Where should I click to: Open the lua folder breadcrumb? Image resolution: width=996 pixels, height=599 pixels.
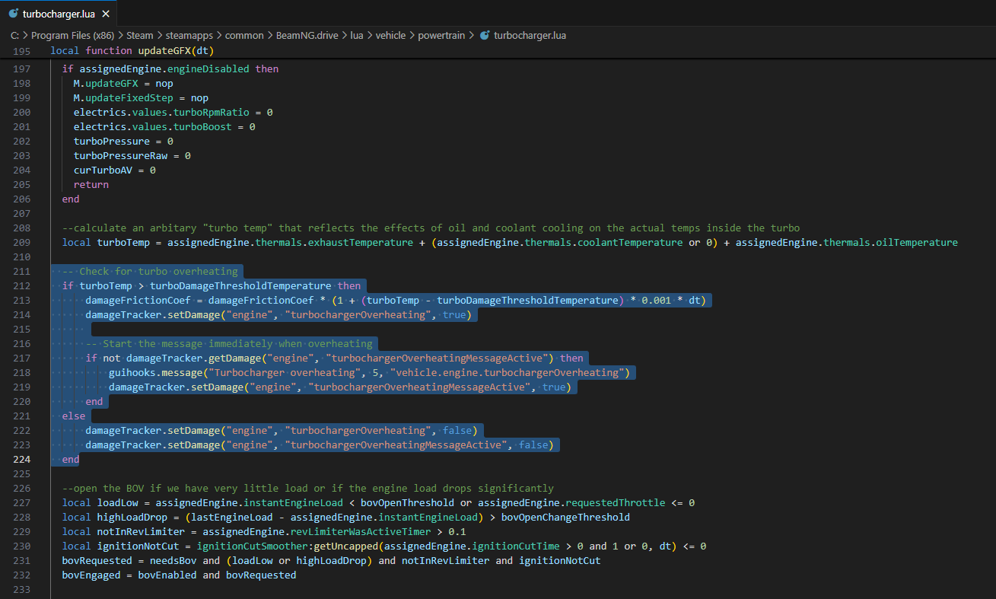356,35
